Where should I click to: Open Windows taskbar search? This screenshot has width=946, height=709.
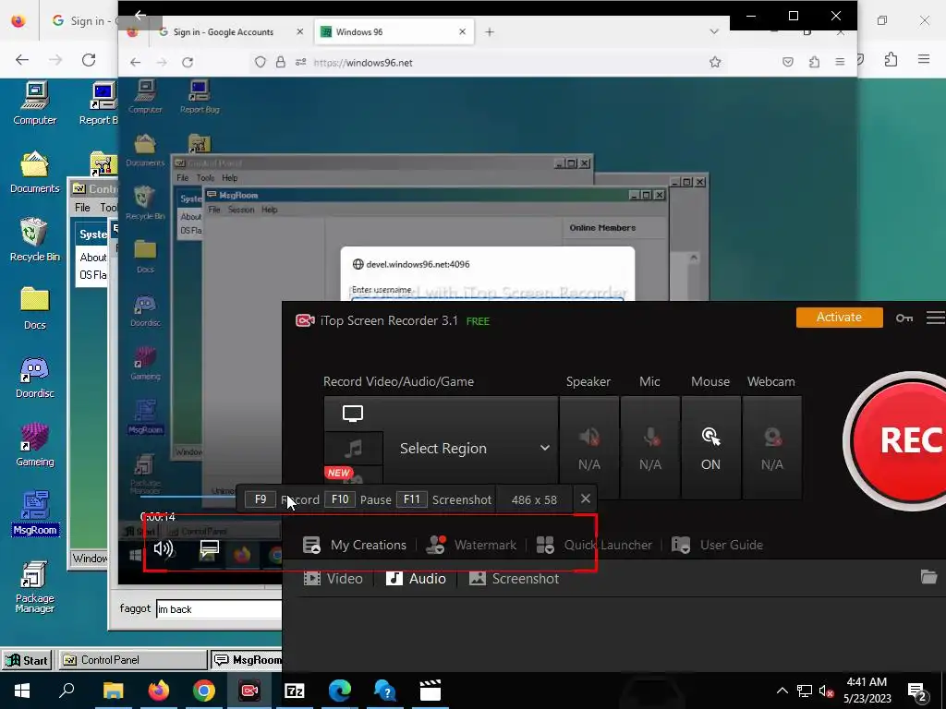[x=67, y=691]
